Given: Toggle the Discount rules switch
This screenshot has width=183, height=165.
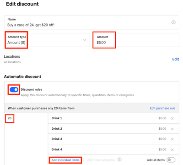Looking at the screenshot, I should click(x=14, y=90).
